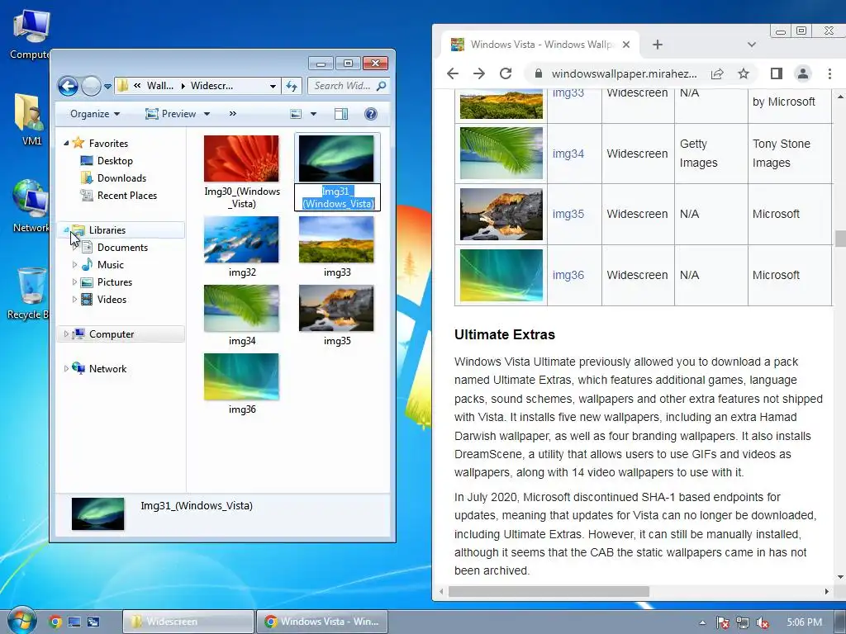Follow the img34 link in the table
This screenshot has width=846, height=634.
point(568,154)
